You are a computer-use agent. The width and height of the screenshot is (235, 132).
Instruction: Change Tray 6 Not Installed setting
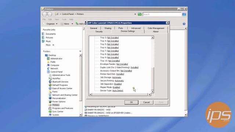coord(113,48)
